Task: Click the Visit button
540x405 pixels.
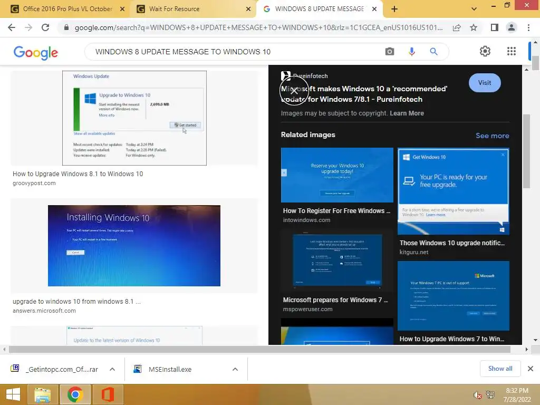Action: pos(485,83)
